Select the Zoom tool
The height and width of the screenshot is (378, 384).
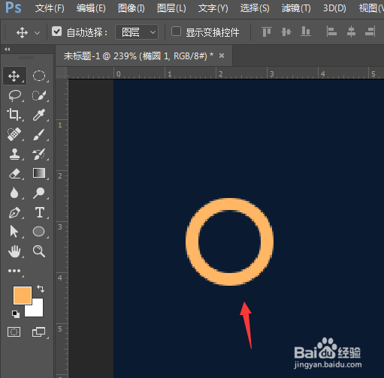39,251
